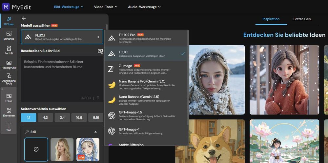This screenshot has height=163, width=328.
Task: Click the GPT-Image-1.5 OpenAI icon
Action: pyautogui.click(x=112, y=115)
